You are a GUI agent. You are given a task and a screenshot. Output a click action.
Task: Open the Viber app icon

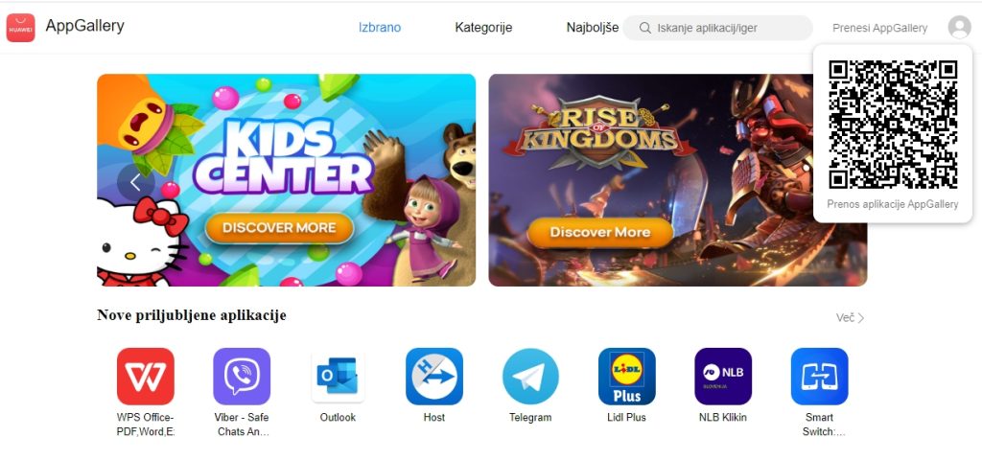coord(242,376)
